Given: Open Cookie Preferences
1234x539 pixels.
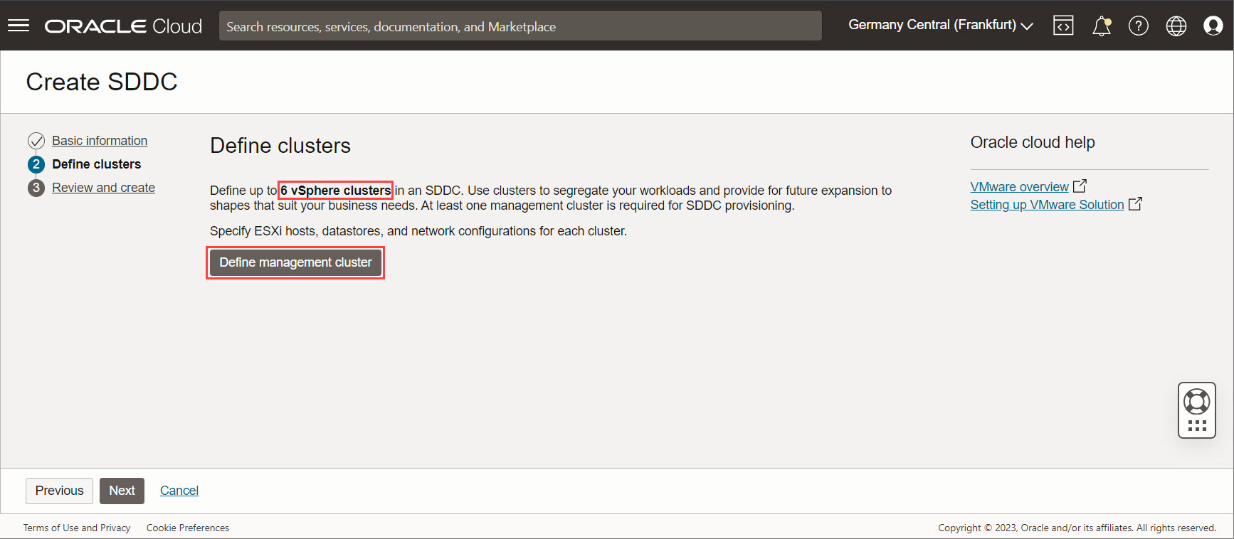Looking at the screenshot, I should [188, 528].
